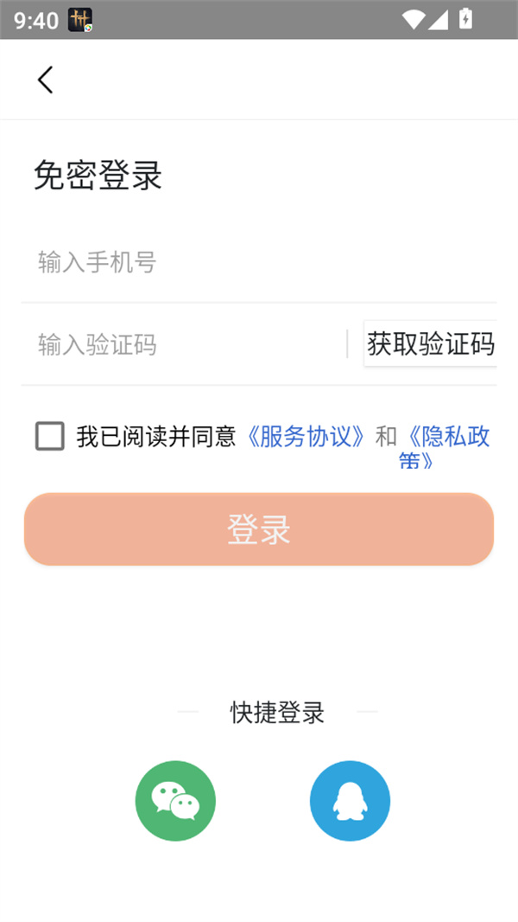Open the 服务协议 service agreement
Image resolution: width=518 pixels, height=922 pixels.
(x=304, y=436)
